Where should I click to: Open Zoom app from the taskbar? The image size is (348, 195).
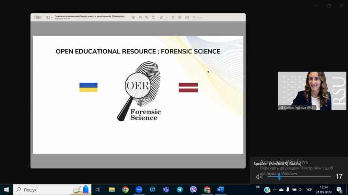coord(139,189)
